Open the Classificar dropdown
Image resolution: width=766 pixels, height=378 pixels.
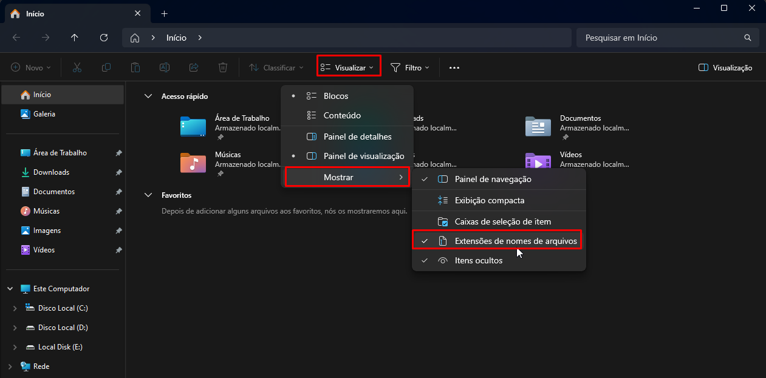(275, 67)
